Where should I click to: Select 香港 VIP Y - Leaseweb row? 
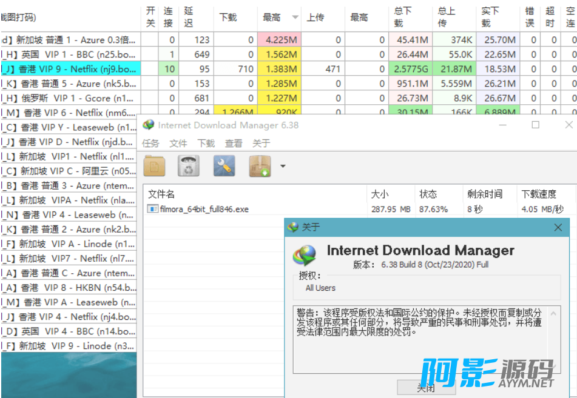[x=69, y=128]
